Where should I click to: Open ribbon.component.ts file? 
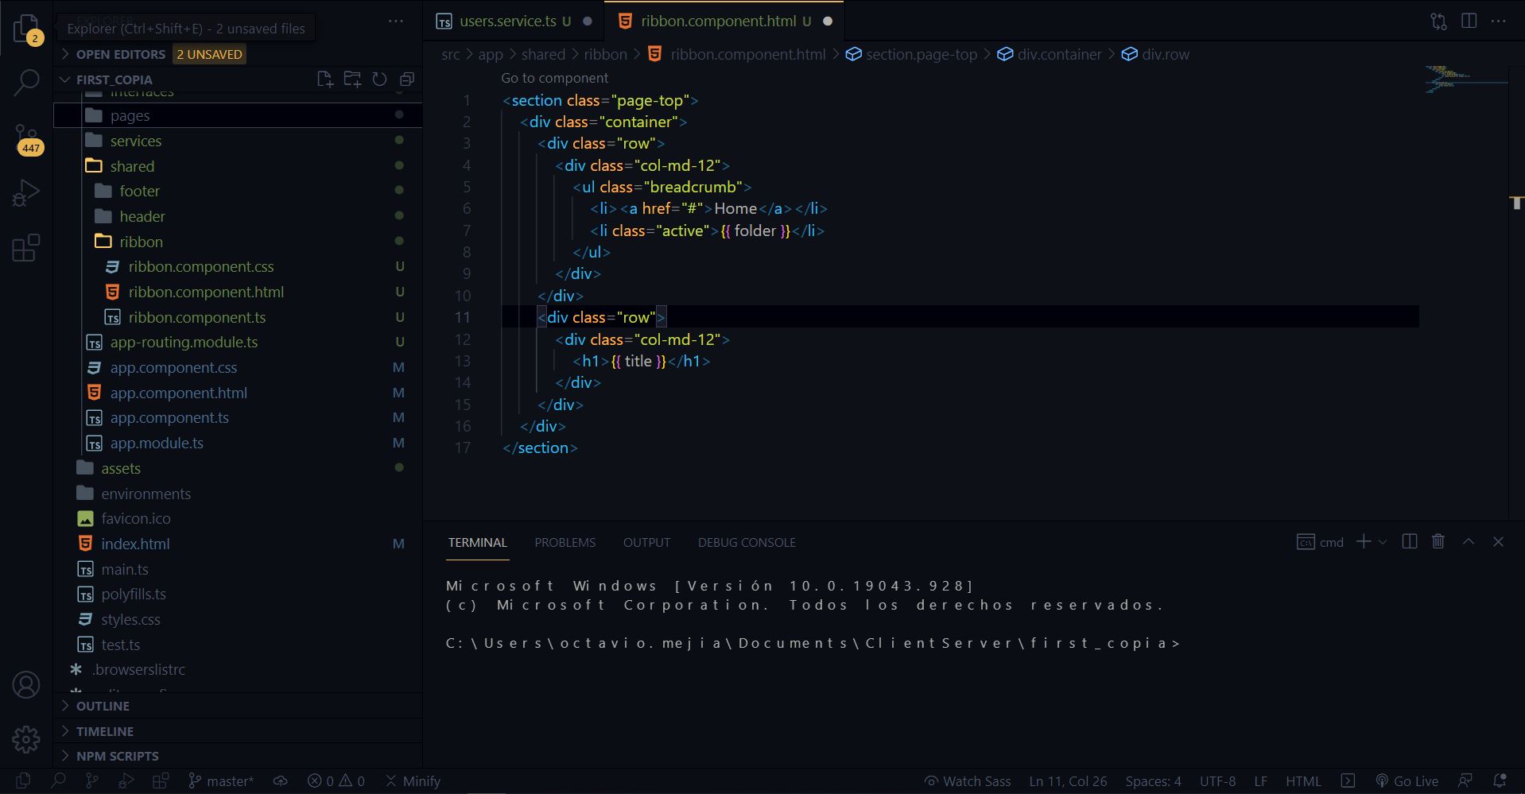point(238,317)
